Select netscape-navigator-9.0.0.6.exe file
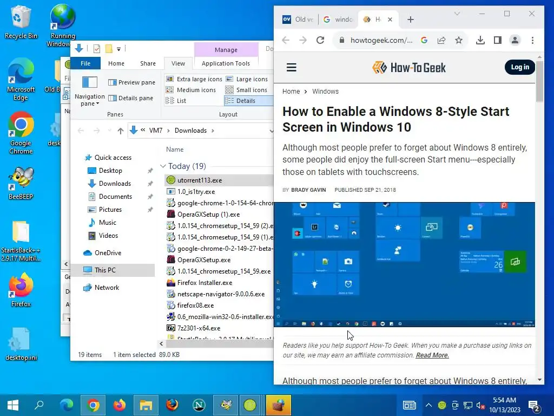The image size is (554, 416). (221, 294)
